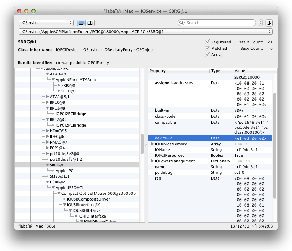Screen dimensions: 292x251
Task: Expand the IDE0@6 node
Action: coord(47,137)
